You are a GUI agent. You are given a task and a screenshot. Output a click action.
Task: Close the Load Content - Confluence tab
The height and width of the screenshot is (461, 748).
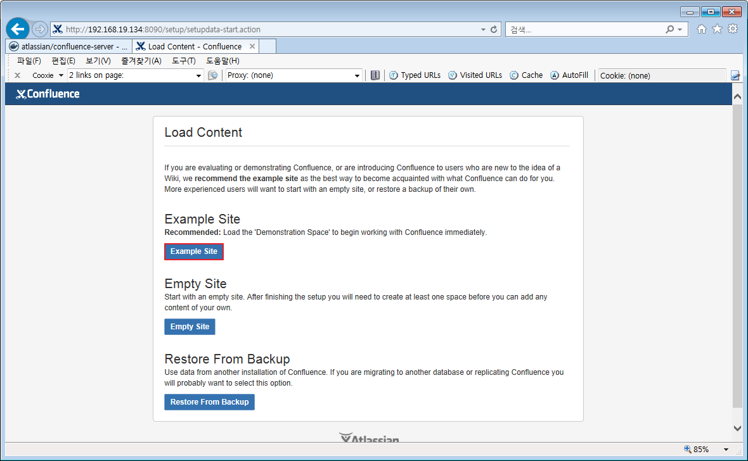pos(252,46)
